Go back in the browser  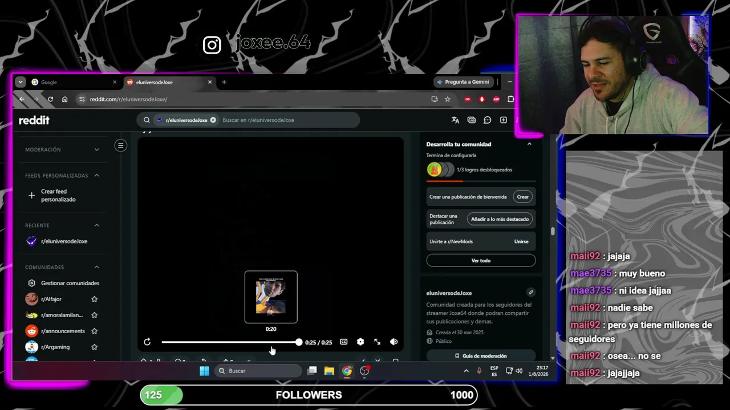pyautogui.click(x=22, y=99)
